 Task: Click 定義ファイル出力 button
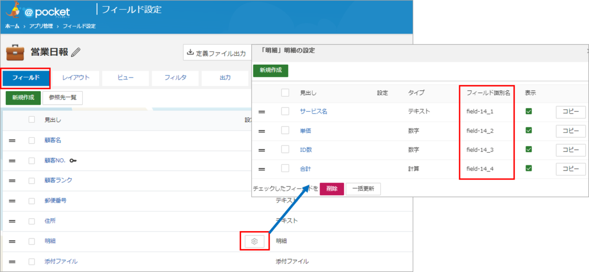(217, 53)
